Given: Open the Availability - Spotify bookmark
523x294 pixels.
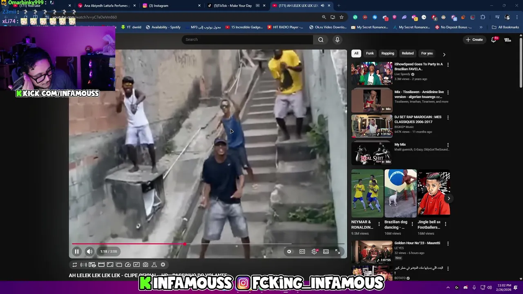Looking at the screenshot, I should [x=163, y=27].
